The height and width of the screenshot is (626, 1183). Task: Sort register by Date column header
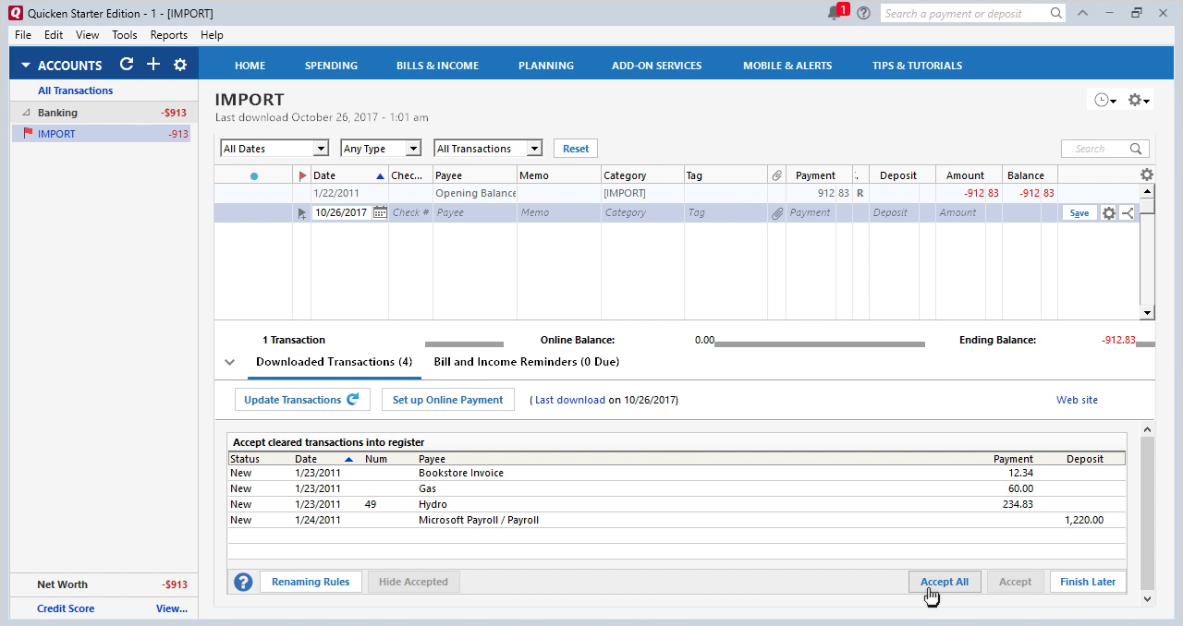coord(349,175)
